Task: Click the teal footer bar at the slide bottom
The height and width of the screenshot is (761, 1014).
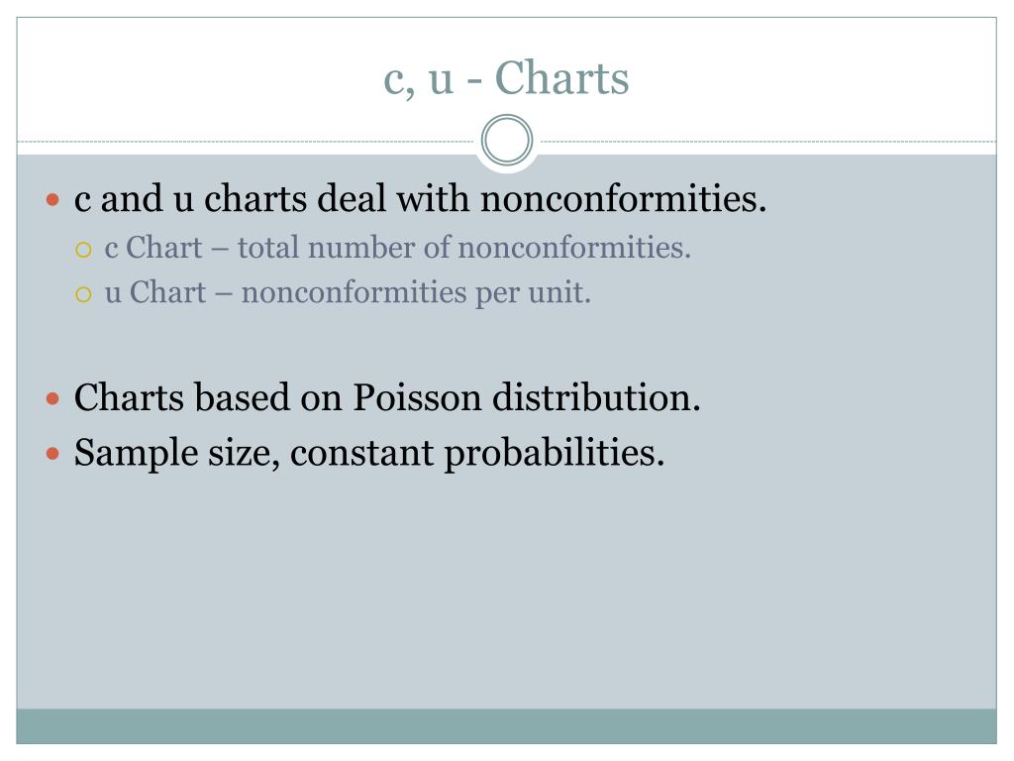Action: (506, 726)
